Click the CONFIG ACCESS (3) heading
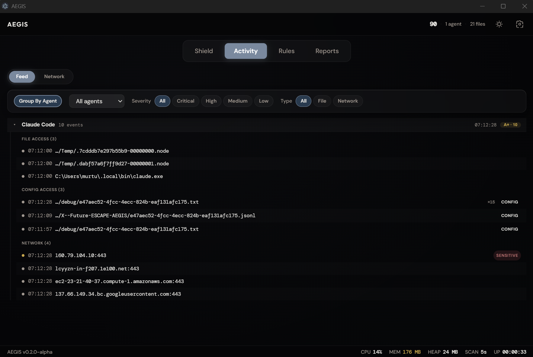Viewport: 533px width, 357px height. click(43, 190)
